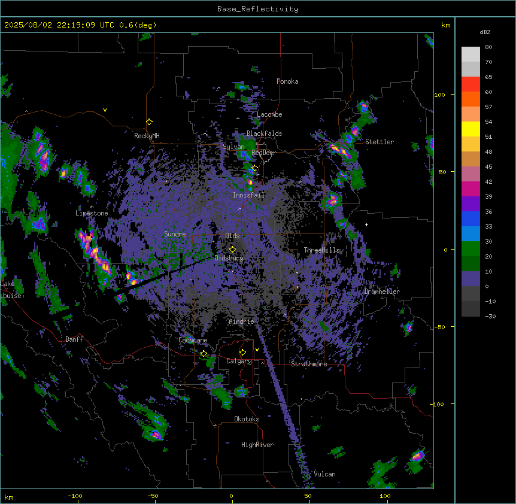Click the yellow diamond marker south of RedDeer
This screenshot has width=516, height=504.
[254, 168]
